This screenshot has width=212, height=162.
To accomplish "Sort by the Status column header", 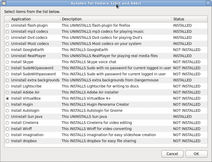I will (189, 19).
